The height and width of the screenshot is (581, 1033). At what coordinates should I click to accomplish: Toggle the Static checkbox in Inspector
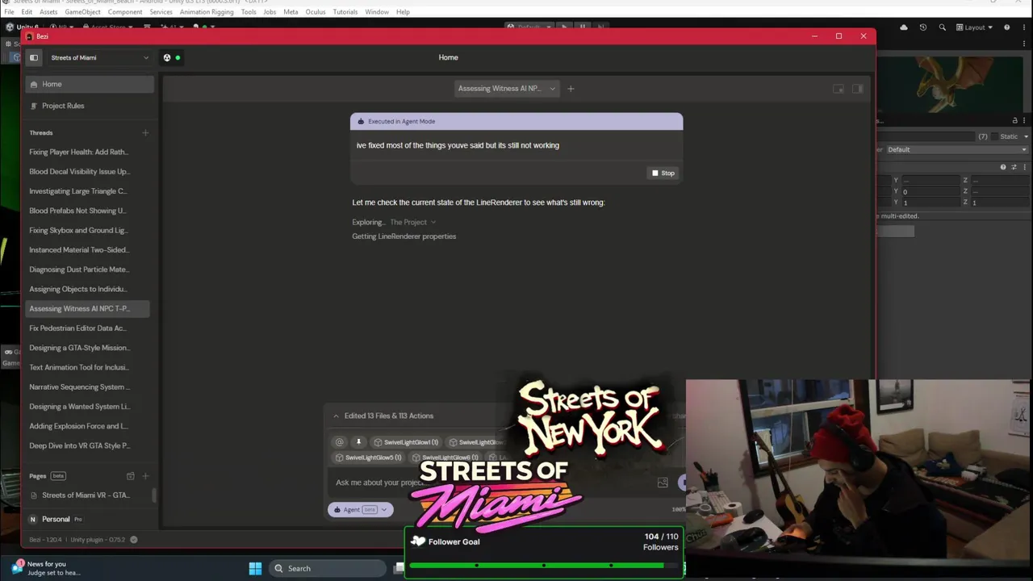click(994, 136)
